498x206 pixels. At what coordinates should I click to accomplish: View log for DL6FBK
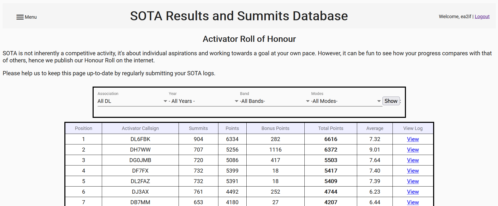pos(413,139)
